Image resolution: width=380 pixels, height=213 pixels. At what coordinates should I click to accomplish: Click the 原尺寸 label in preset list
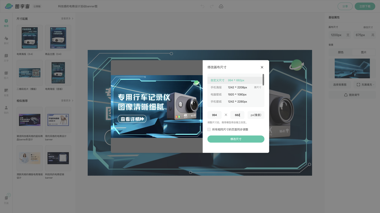coord(258,87)
